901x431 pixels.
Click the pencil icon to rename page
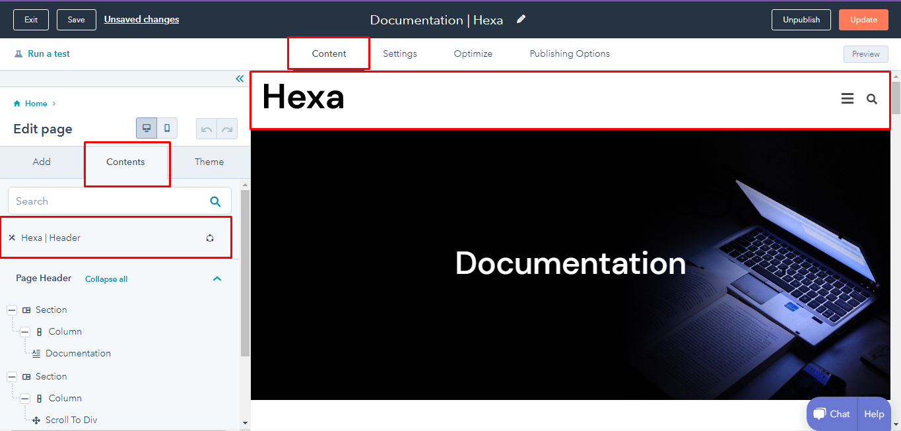[x=521, y=19]
